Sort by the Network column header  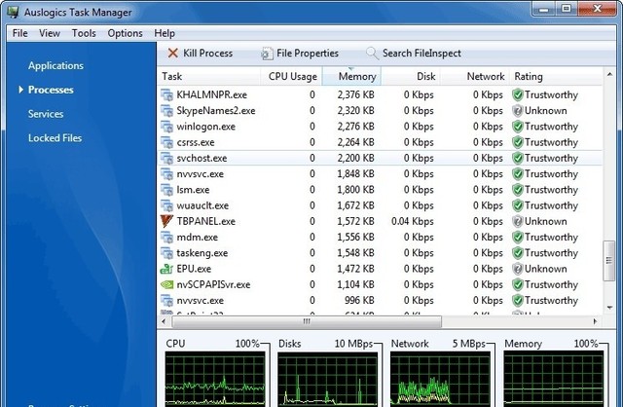point(474,76)
